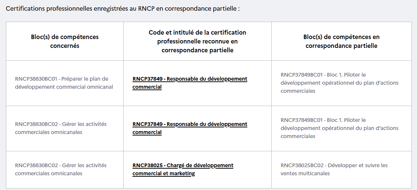Click the word "commercial" under the first RNCP37849 link
This screenshot has width=417, height=190.
147,87
